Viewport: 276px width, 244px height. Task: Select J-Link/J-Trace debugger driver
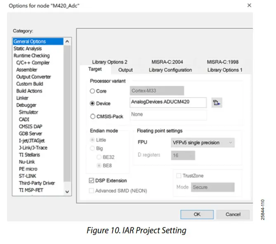point(38,148)
